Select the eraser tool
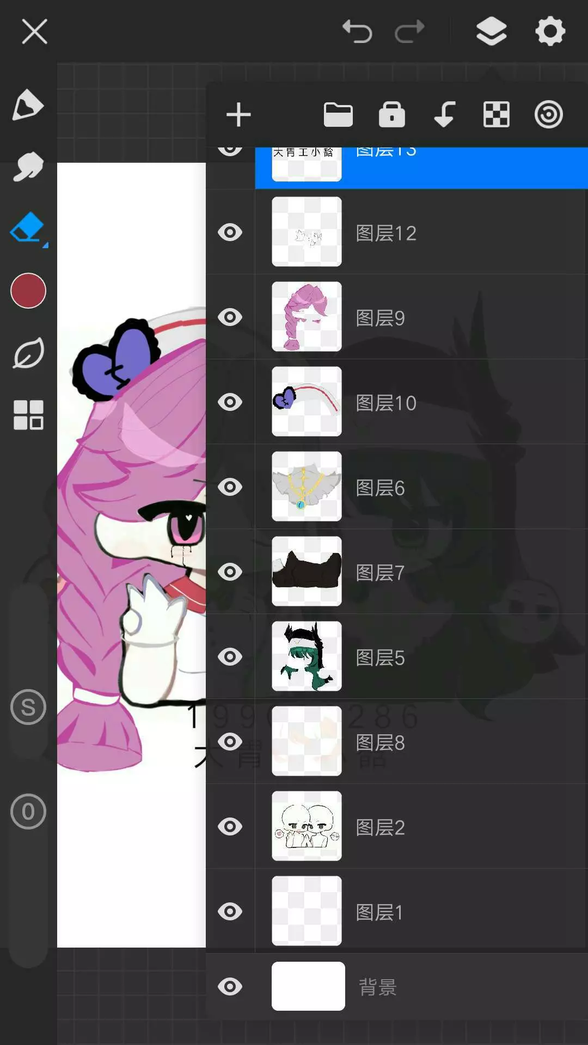 tap(28, 228)
